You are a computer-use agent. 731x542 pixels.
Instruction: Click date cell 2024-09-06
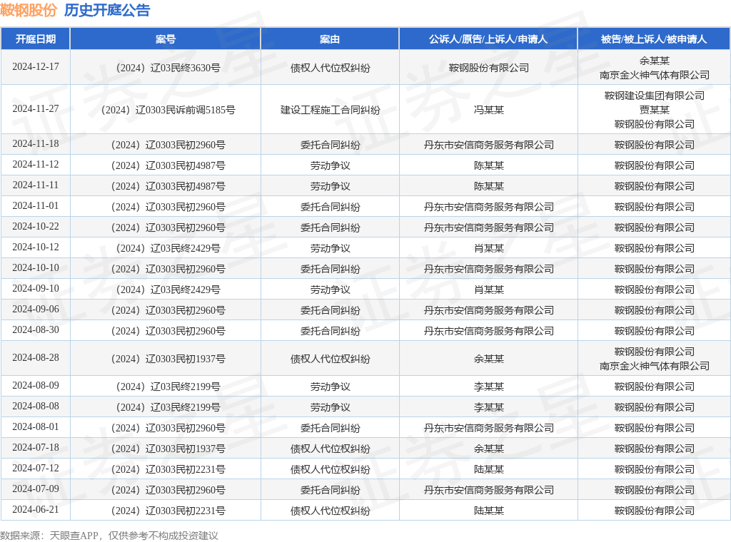[36, 309]
